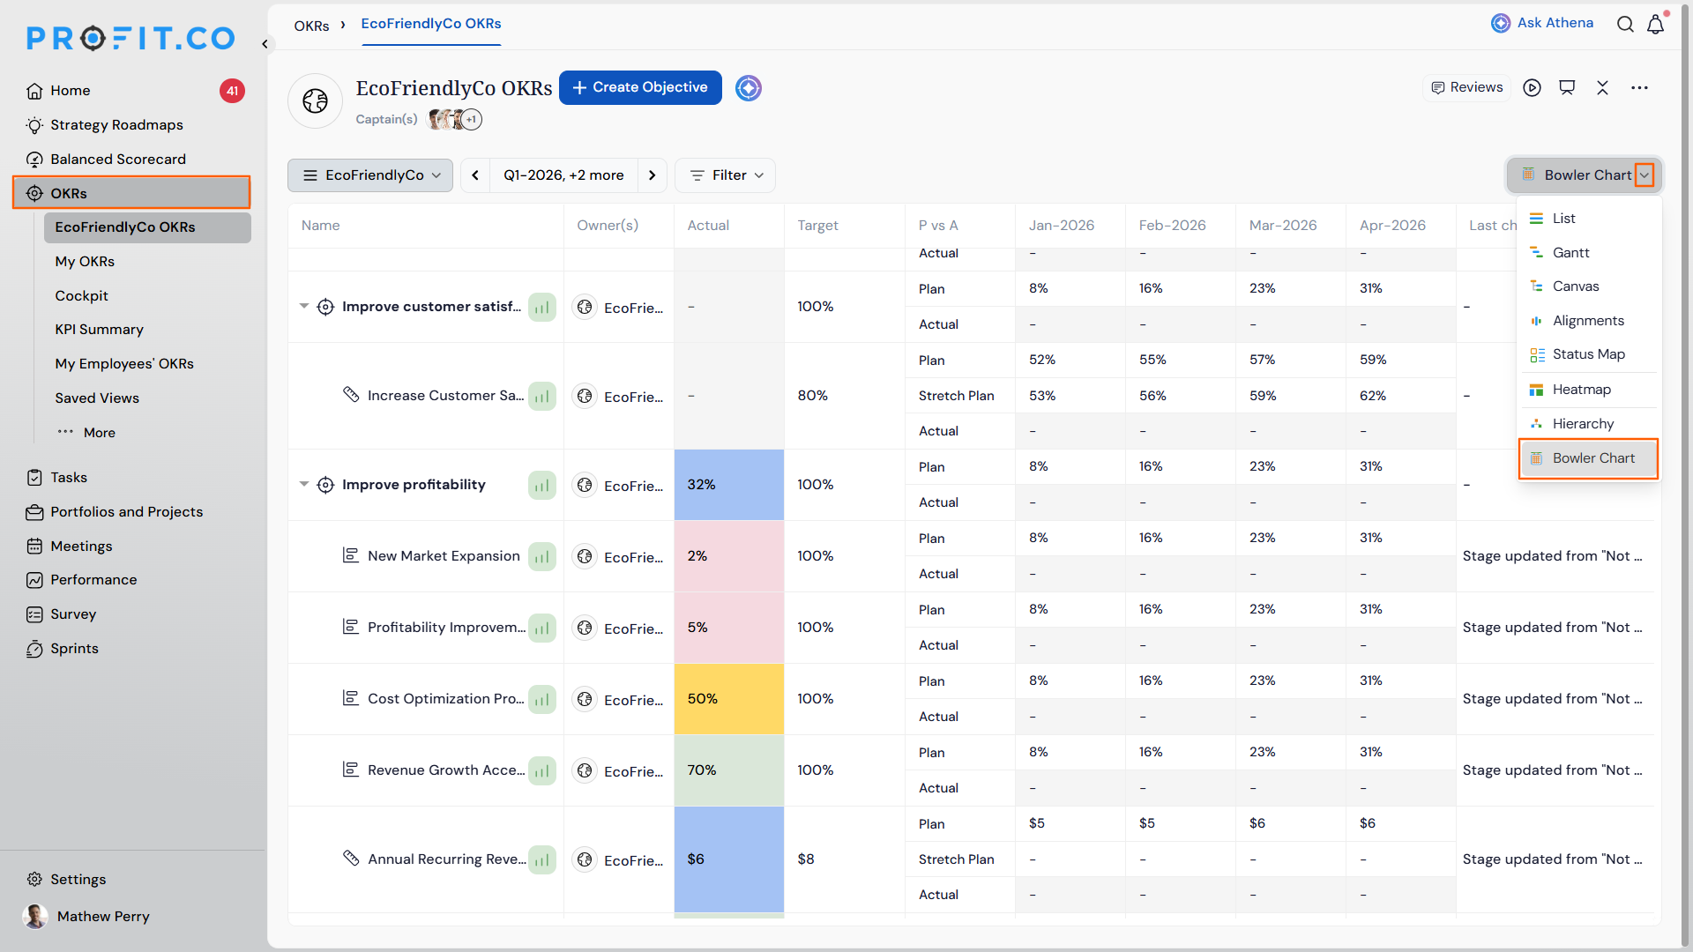Click the yellow 50% actual cell

coord(728,699)
